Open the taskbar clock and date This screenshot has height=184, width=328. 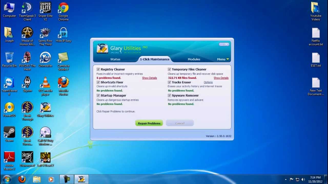point(315,179)
